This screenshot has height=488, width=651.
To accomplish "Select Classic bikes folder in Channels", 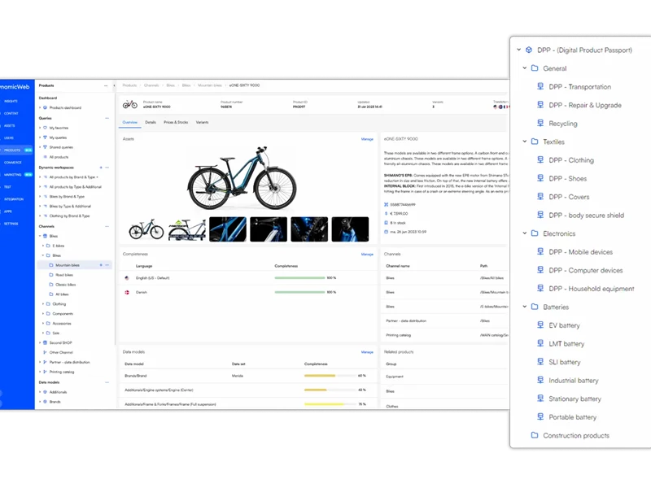I will [66, 285].
